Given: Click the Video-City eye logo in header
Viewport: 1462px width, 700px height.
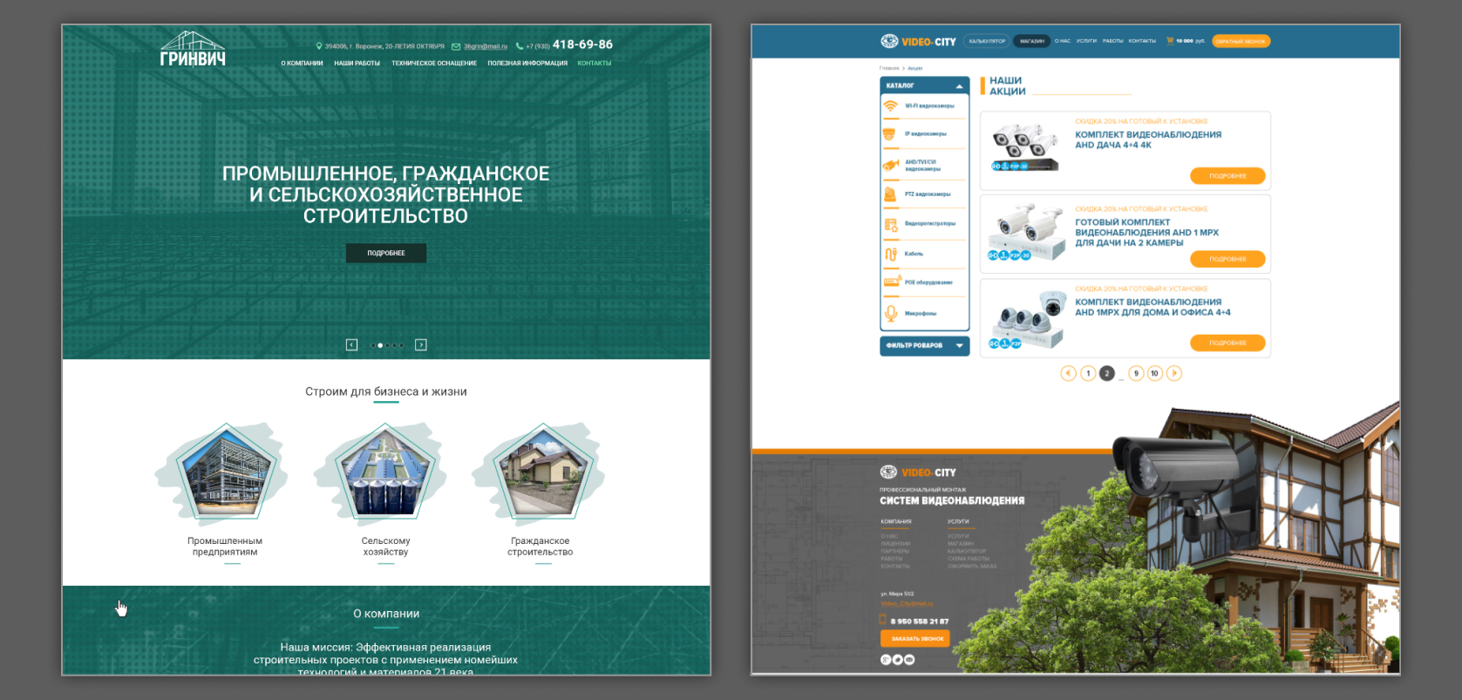Looking at the screenshot, I should (889, 41).
